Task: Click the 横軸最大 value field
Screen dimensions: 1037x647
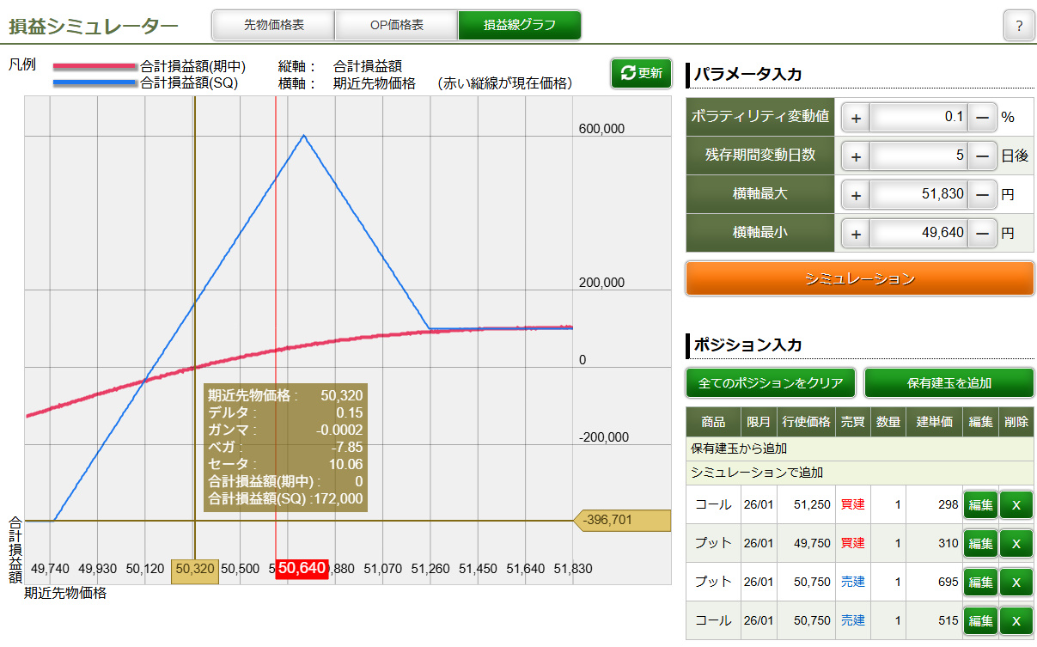Action: click(918, 194)
